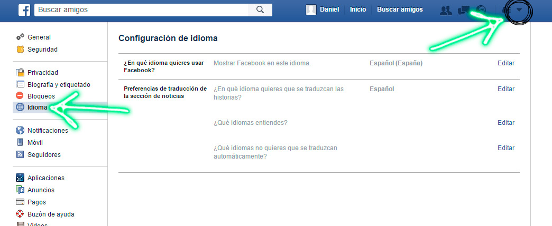Edit ¿Qué idiomas entiendes? setting
Screen dimensions: 552x226
tap(506, 123)
